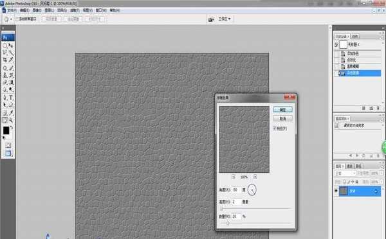The height and width of the screenshot is (239, 386).
Task: Select the Eraser tool in the toolbox
Action: [x=5, y=82]
